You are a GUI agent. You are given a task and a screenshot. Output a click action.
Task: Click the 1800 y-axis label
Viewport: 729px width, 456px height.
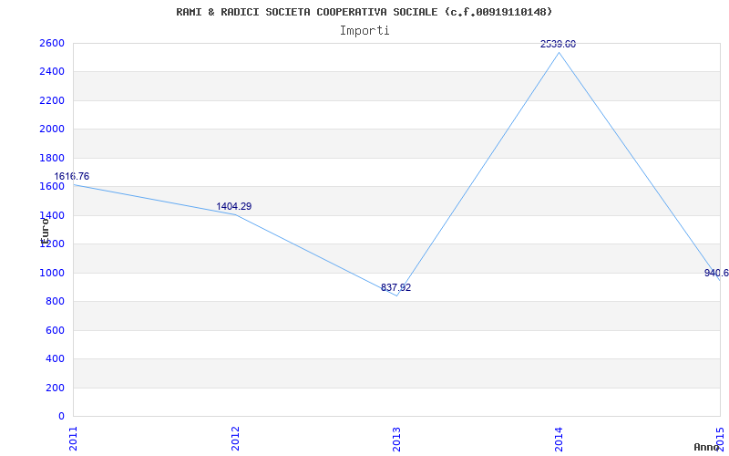pos(52,158)
